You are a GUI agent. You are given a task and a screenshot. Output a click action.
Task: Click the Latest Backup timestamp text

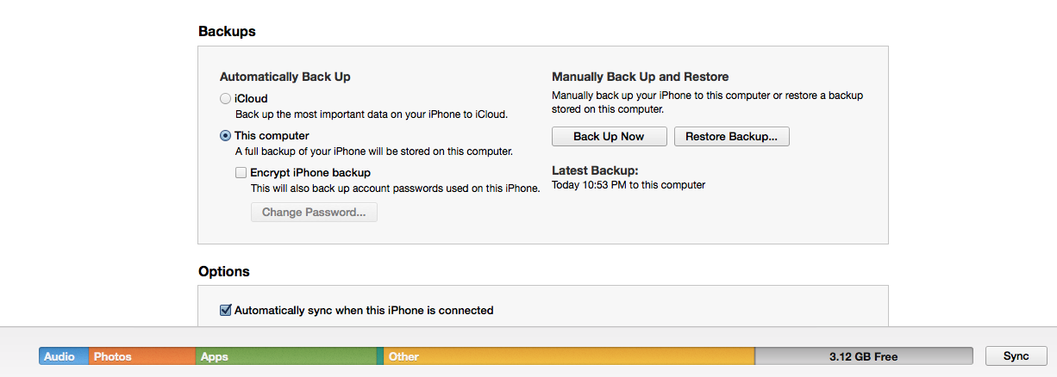point(629,185)
